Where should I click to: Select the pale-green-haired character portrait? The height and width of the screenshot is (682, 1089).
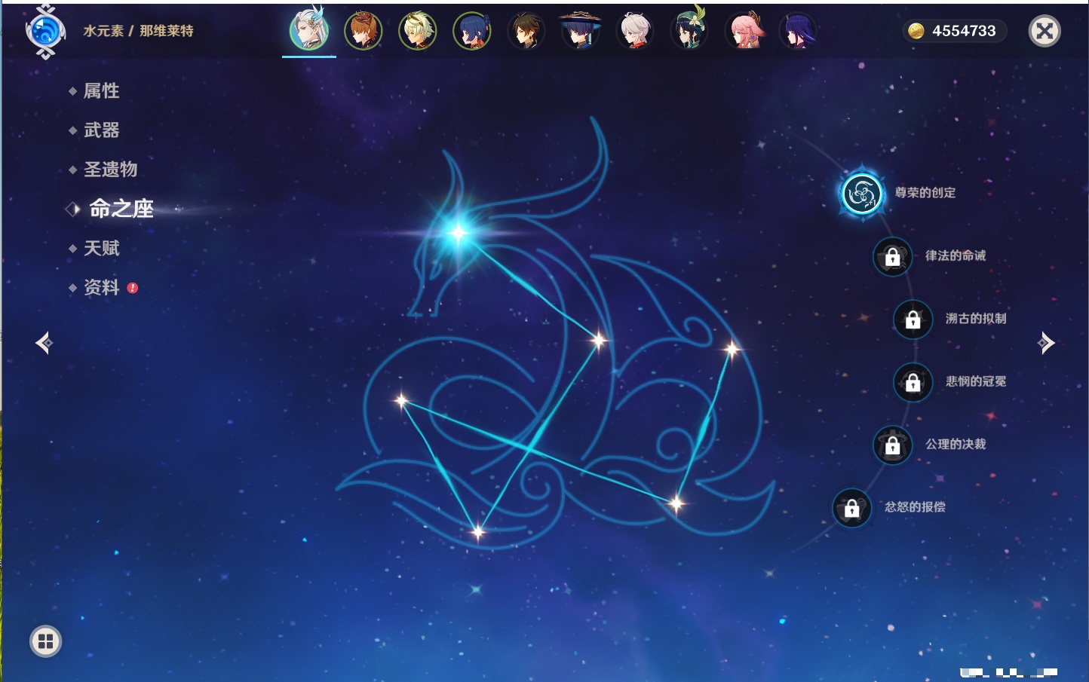tap(418, 31)
